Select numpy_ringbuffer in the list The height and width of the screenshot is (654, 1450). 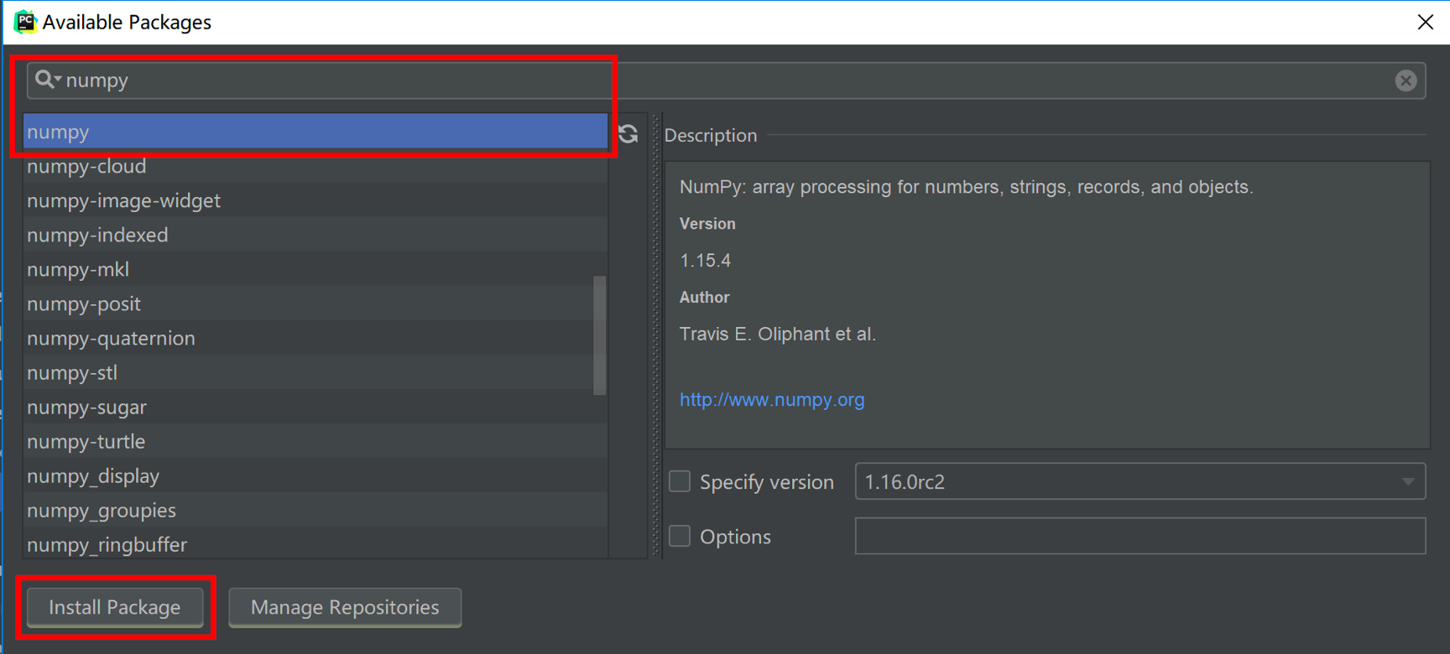tap(316, 542)
